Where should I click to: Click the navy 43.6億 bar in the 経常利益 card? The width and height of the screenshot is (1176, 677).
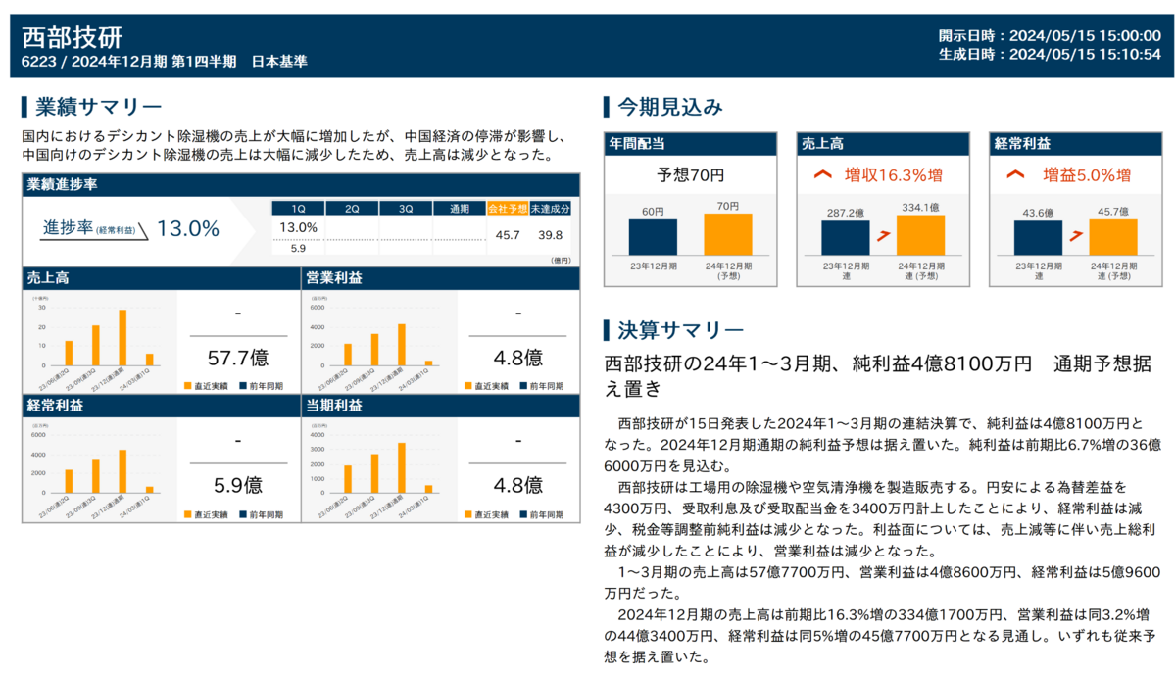[1039, 238]
